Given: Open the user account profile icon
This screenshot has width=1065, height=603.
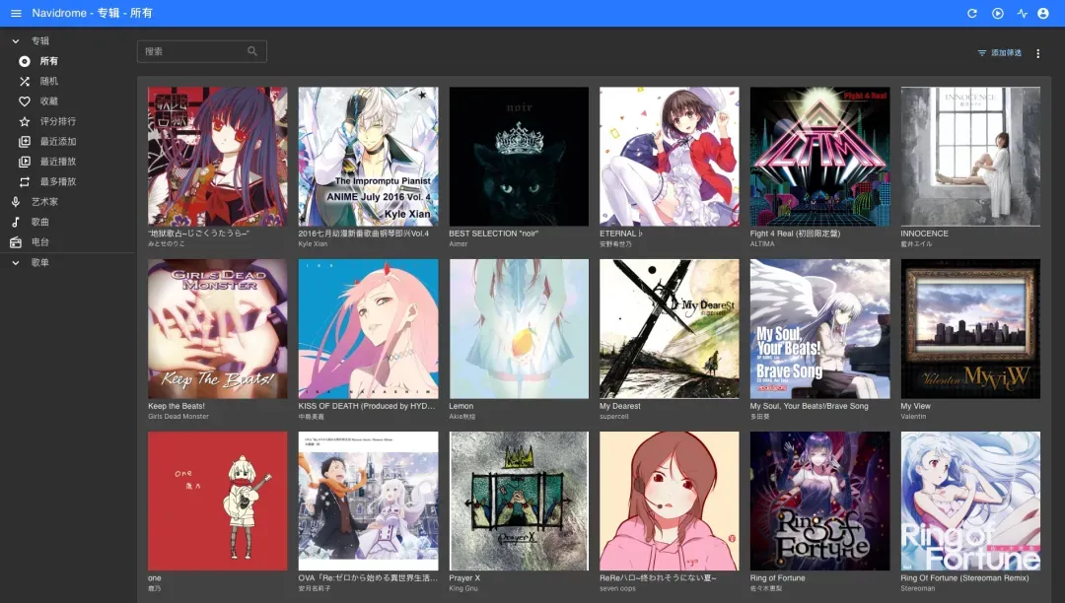Looking at the screenshot, I should [1043, 13].
